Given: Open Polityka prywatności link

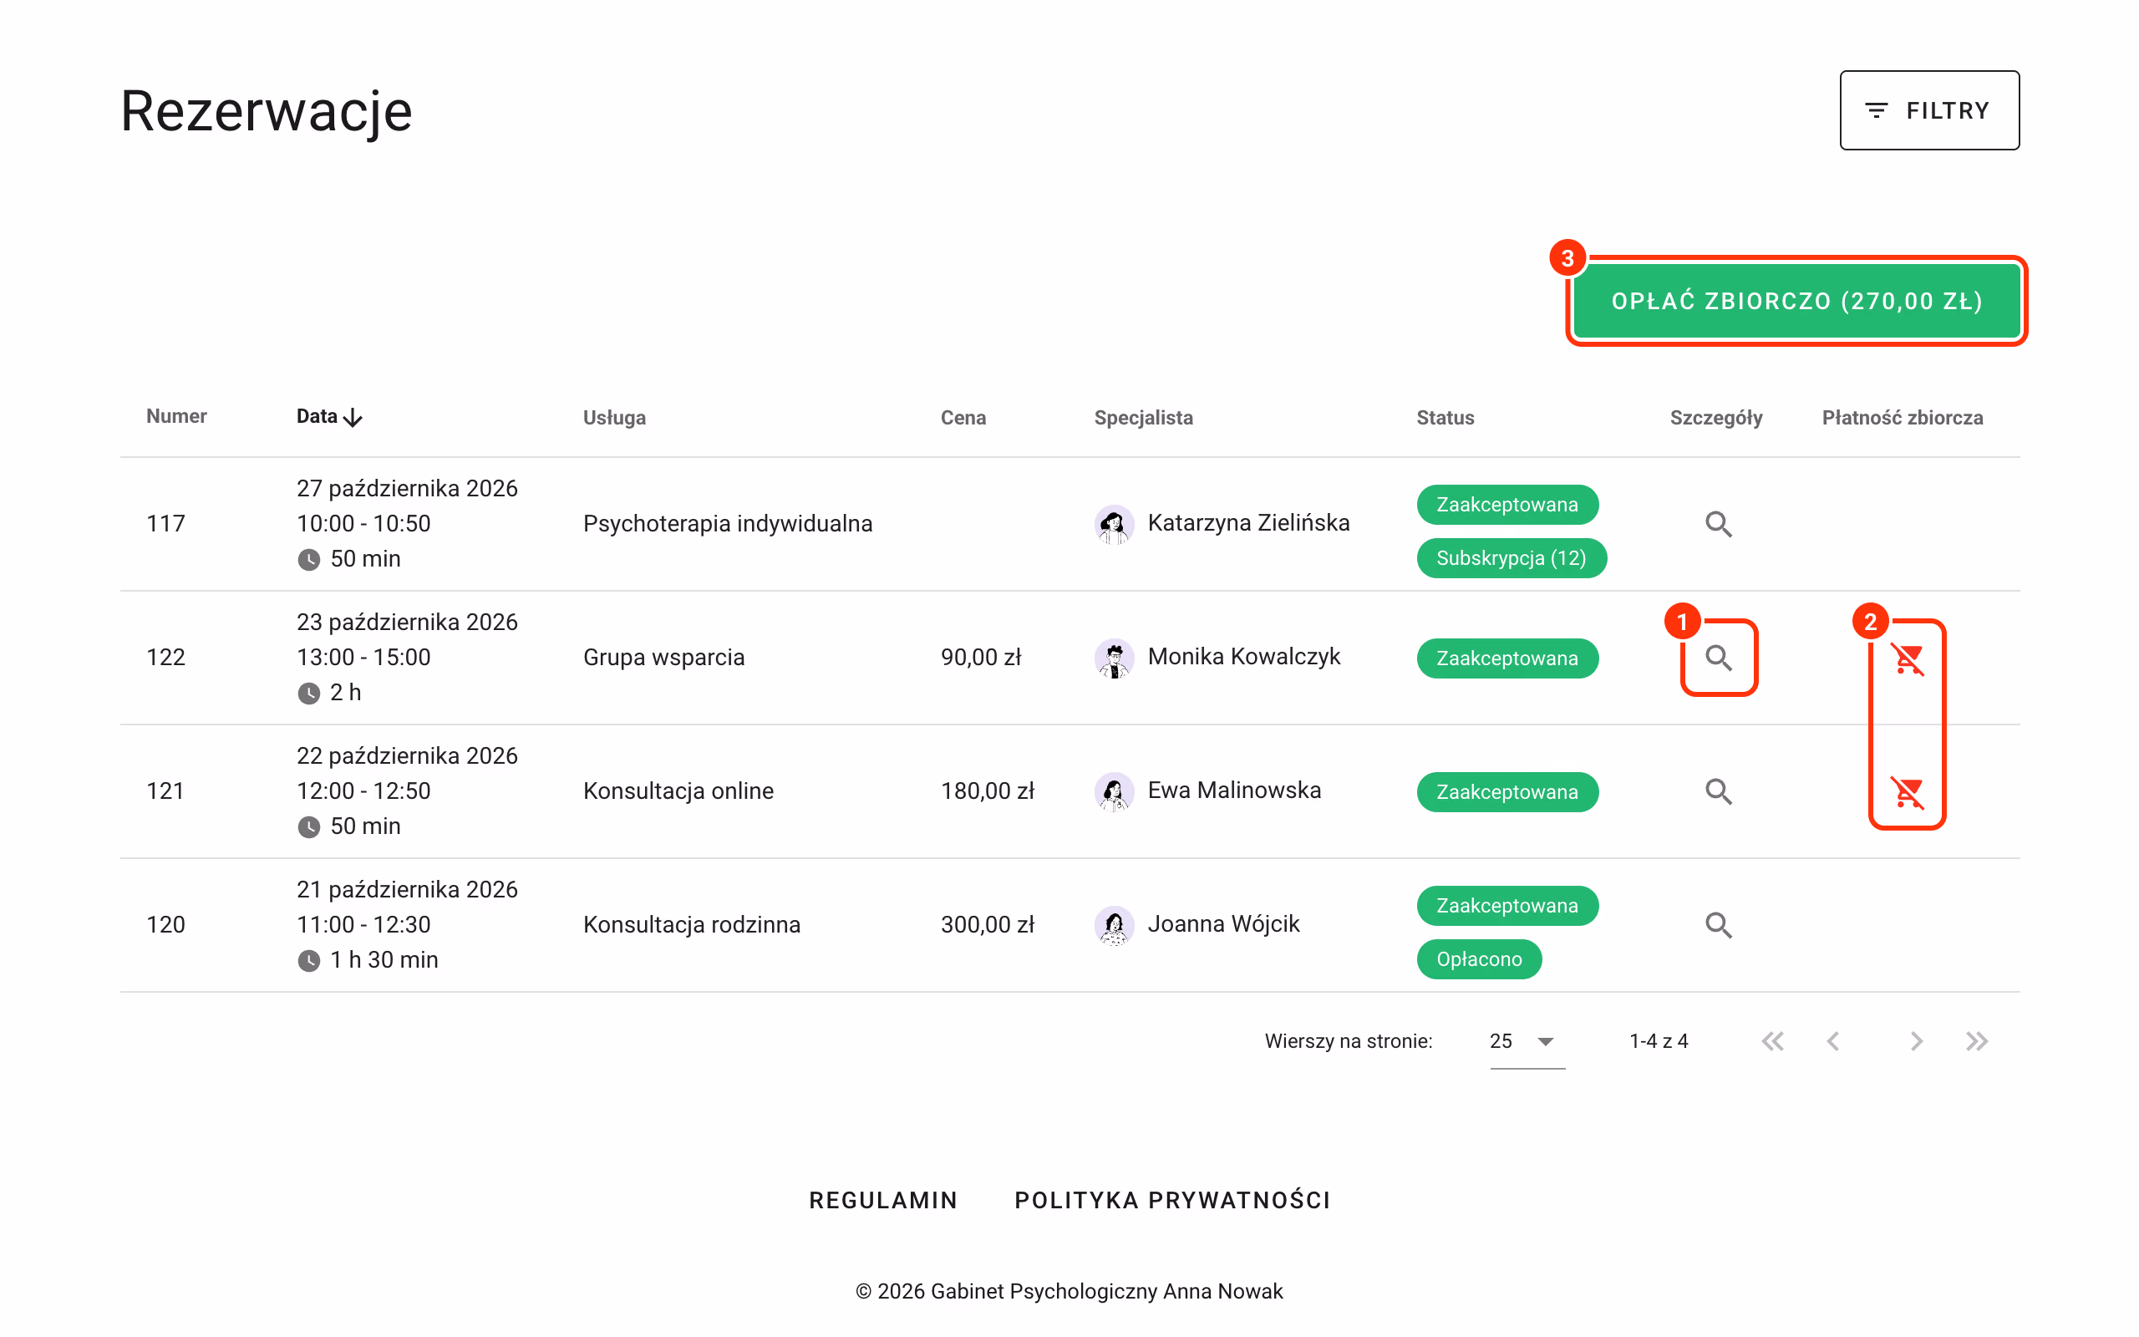Looking at the screenshot, I should click(x=1172, y=1200).
